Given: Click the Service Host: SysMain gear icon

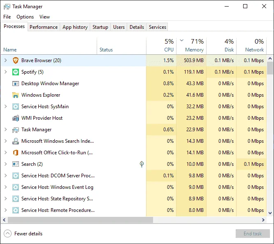Looking at the screenshot, I should click(x=16, y=107).
